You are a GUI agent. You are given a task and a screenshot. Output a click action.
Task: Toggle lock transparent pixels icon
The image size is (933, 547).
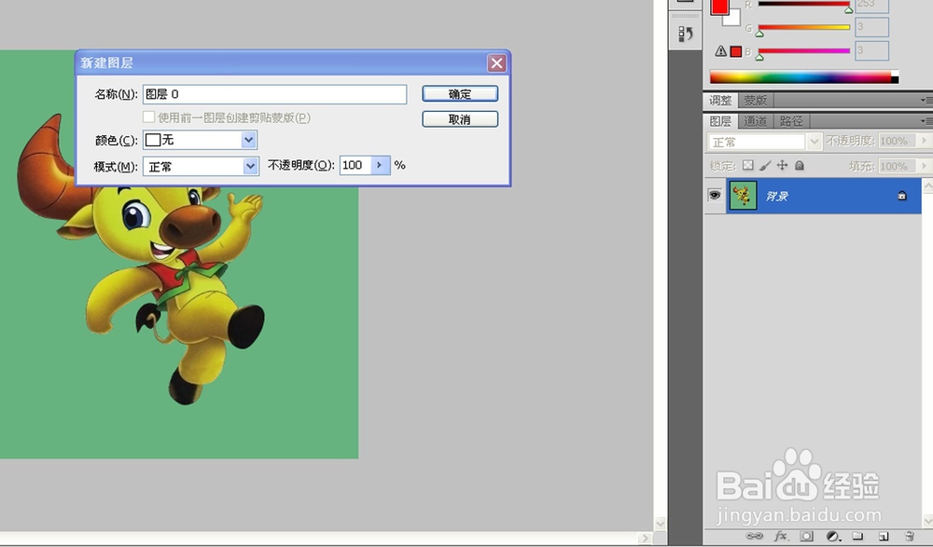748,165
